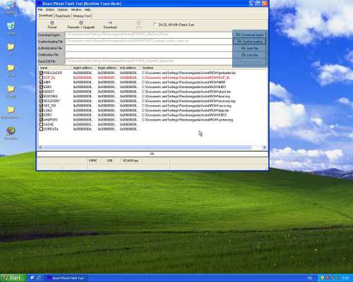Click the empty Certification File field
353x282 pixels.
[x=148, y=54]
